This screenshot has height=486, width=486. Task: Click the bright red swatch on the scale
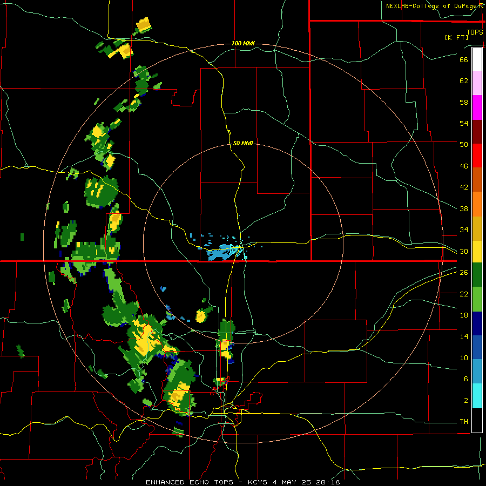pyautogui.click(x=477, y=156)
